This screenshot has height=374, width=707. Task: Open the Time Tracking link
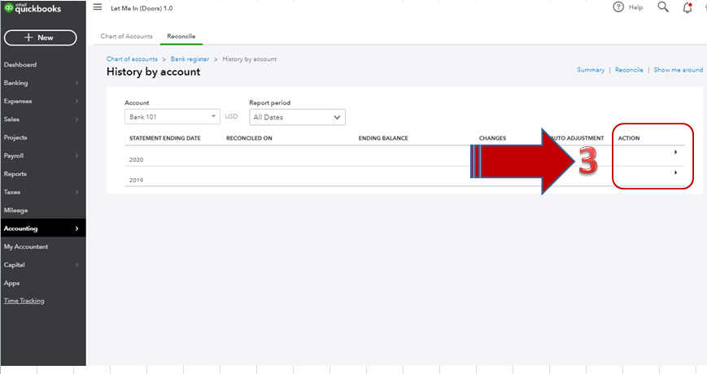(x=24, y=301)
